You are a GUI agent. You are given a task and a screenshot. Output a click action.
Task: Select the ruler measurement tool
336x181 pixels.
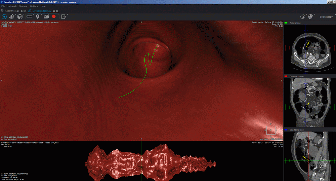[29, 16]
